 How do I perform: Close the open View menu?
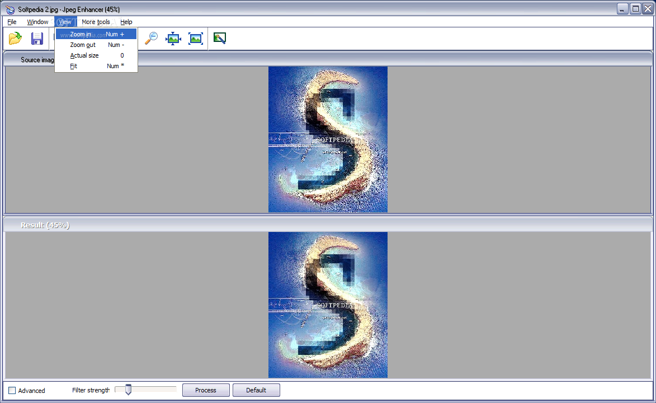coord(65,22)
